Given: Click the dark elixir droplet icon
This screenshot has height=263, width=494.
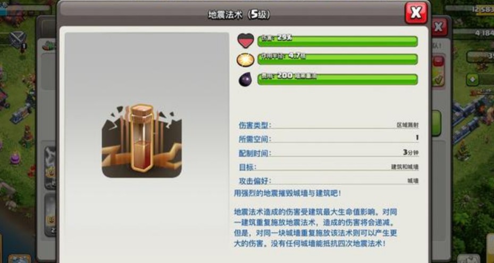Looking at the screenshot, I should 246,79.
